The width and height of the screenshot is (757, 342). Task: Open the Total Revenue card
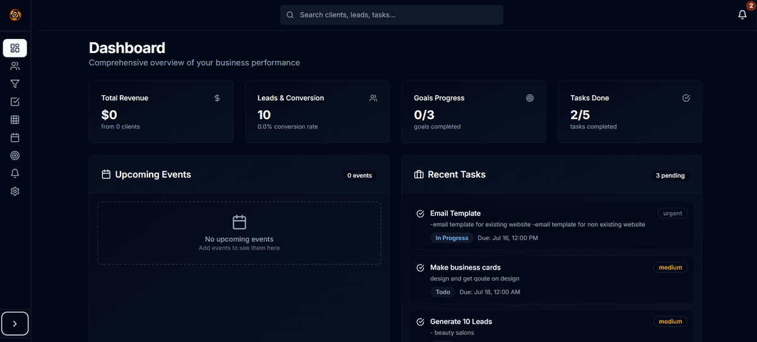[161, 111]
